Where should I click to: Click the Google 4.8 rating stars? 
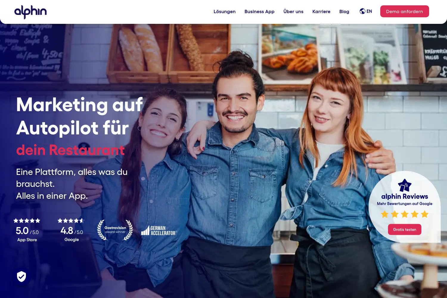click(71, 221)
